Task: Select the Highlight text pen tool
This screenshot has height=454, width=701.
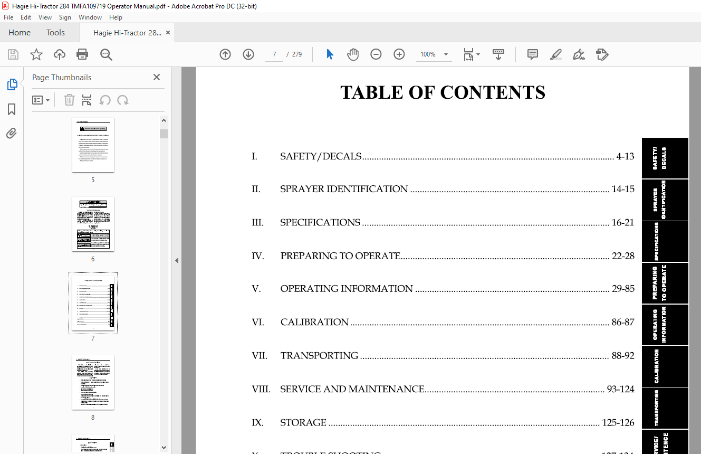Action: coord(556,54)
